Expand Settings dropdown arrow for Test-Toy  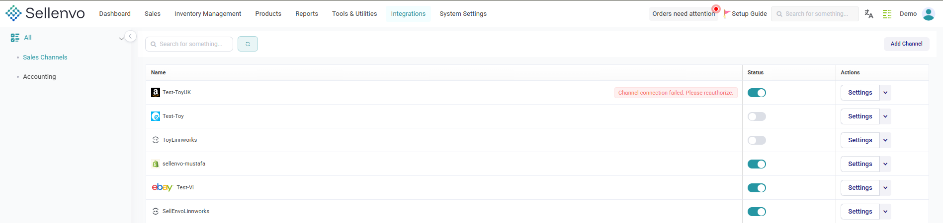[885, 116]
